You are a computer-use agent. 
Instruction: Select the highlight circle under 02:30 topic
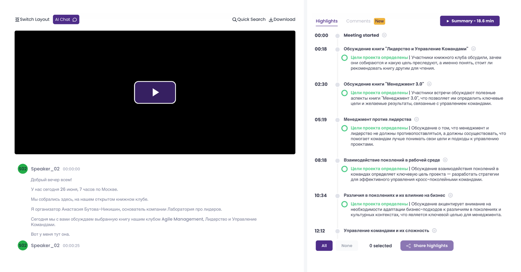click(344, 93)
